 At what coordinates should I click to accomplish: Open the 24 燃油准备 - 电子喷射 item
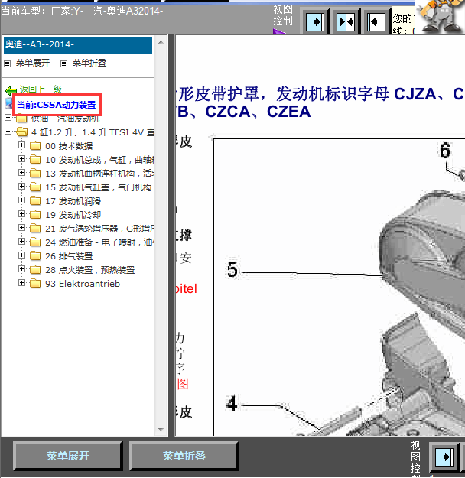pos(99,242)
